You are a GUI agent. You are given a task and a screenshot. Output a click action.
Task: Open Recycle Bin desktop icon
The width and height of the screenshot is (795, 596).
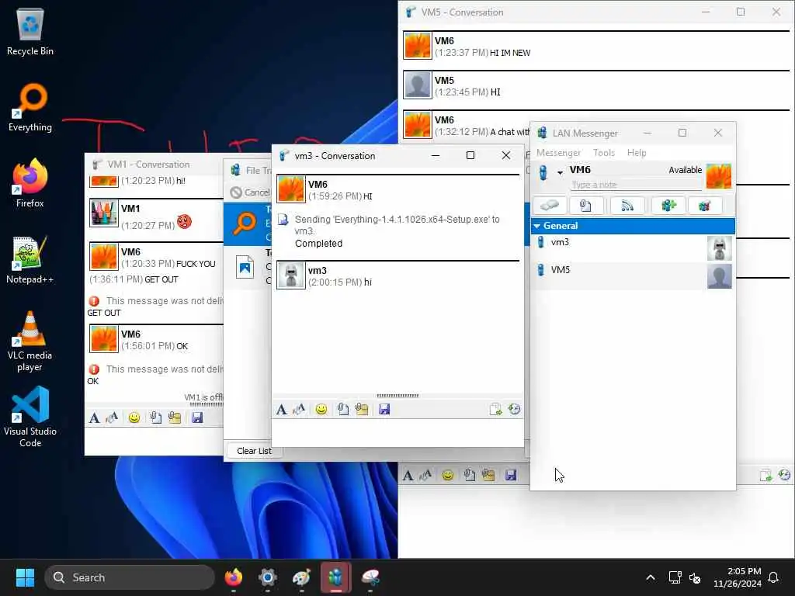coord(30,31)
